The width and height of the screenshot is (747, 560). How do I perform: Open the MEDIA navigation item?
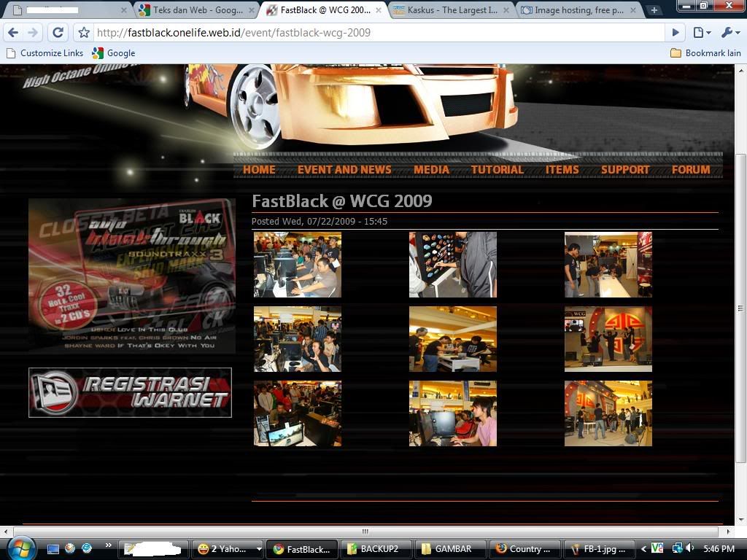pyautogui.click(x=432, y=169)
